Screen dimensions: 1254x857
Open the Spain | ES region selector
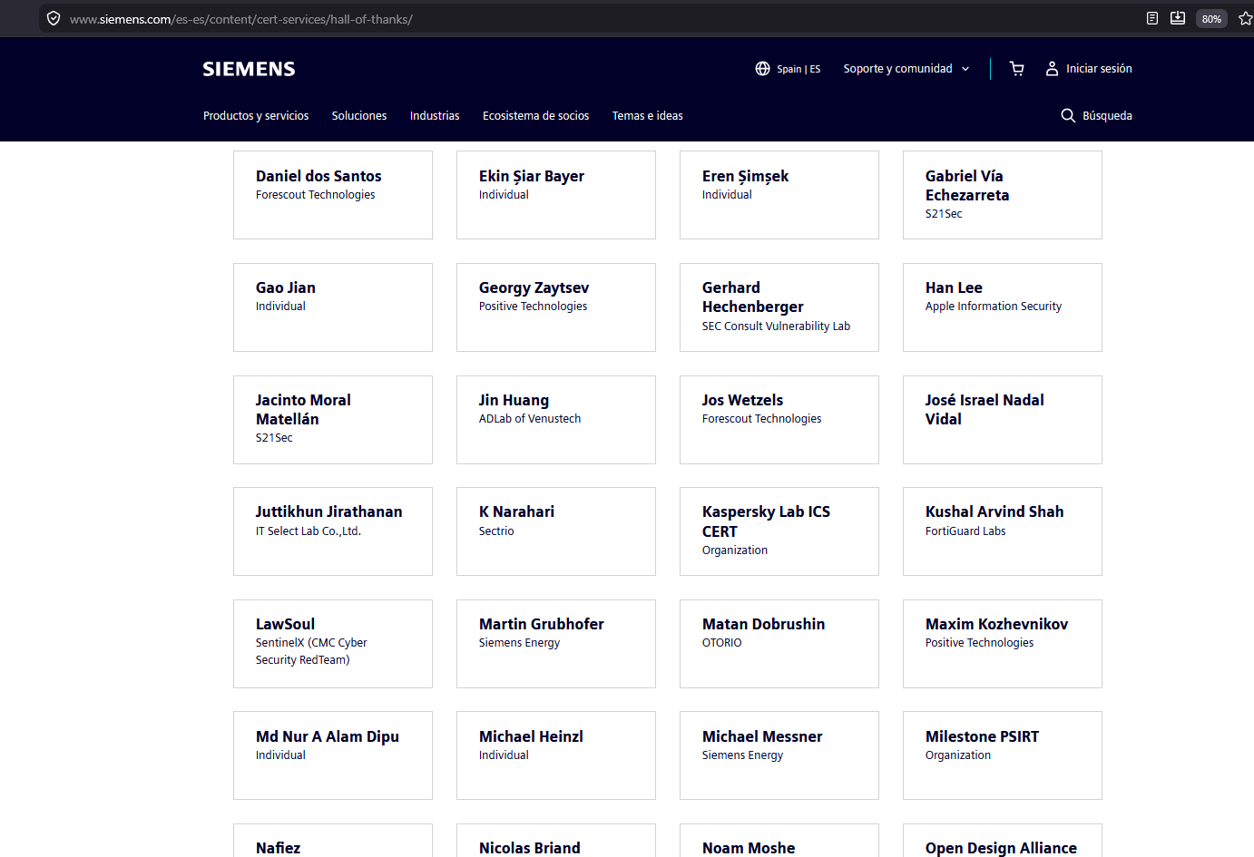coord(788,69)
